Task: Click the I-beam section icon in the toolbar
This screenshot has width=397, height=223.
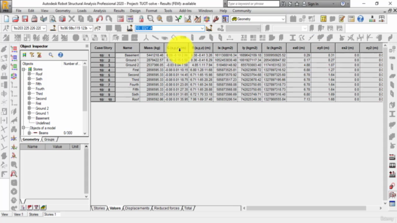Action: pyautogui.click(x=293, y=38)
